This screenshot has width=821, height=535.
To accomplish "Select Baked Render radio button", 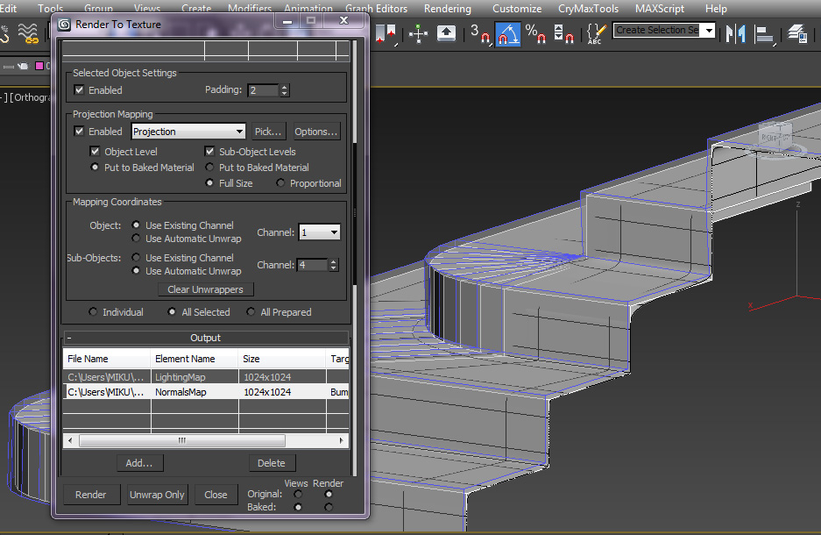I will (x=329, y=507).
